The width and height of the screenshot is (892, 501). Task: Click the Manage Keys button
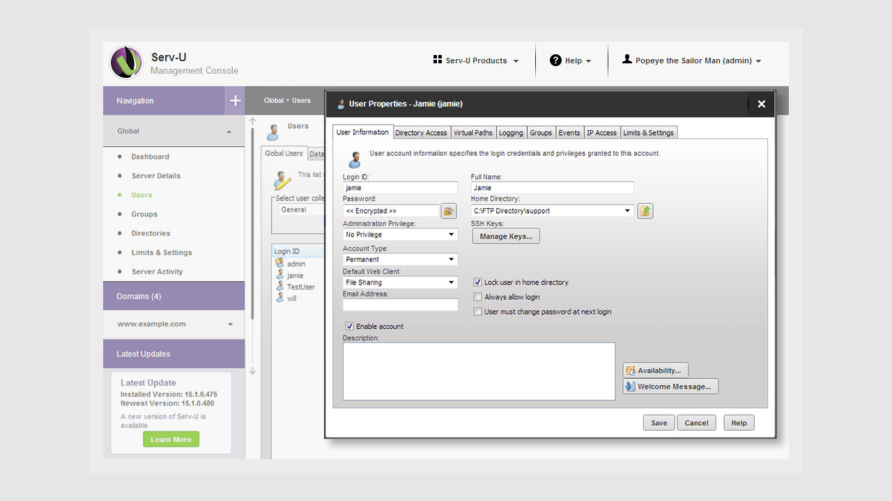tap(506, 236)
